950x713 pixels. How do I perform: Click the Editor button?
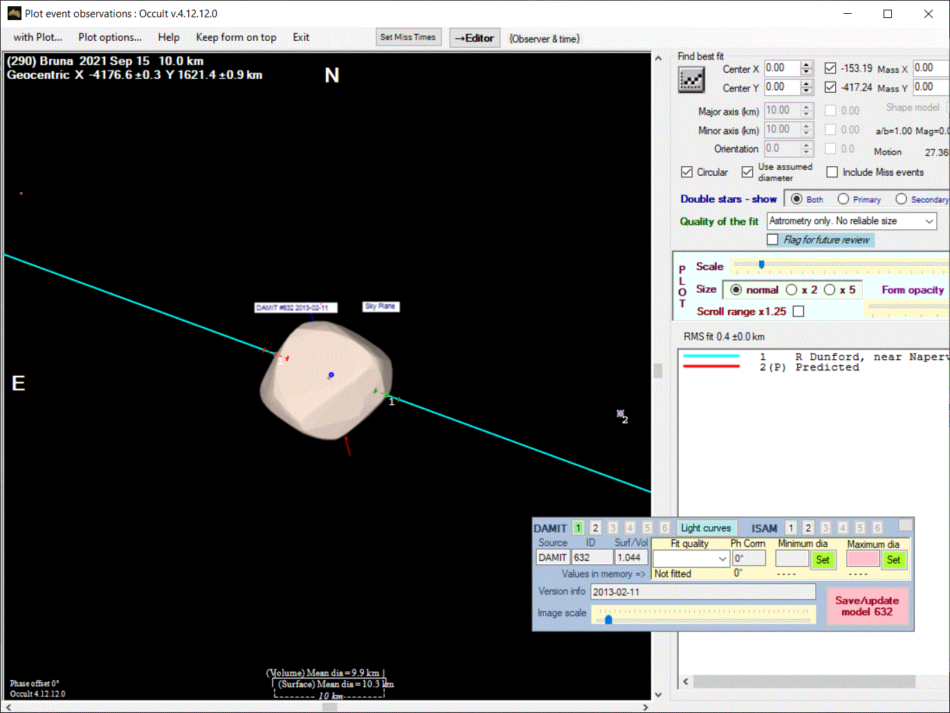coord(475,38)
